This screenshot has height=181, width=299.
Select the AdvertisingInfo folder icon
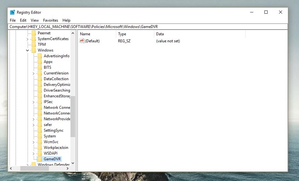click(40, 56)
